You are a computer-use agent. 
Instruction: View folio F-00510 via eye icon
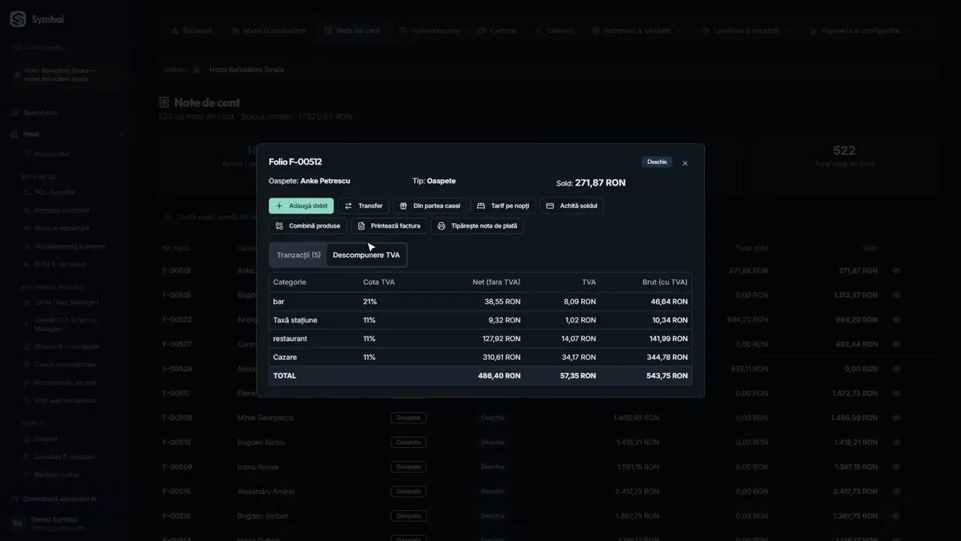(896, 443)
